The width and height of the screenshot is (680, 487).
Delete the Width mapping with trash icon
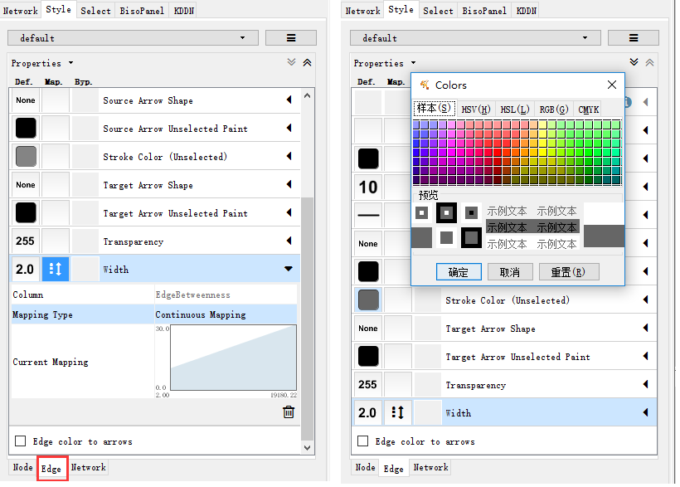click(289, 412)
